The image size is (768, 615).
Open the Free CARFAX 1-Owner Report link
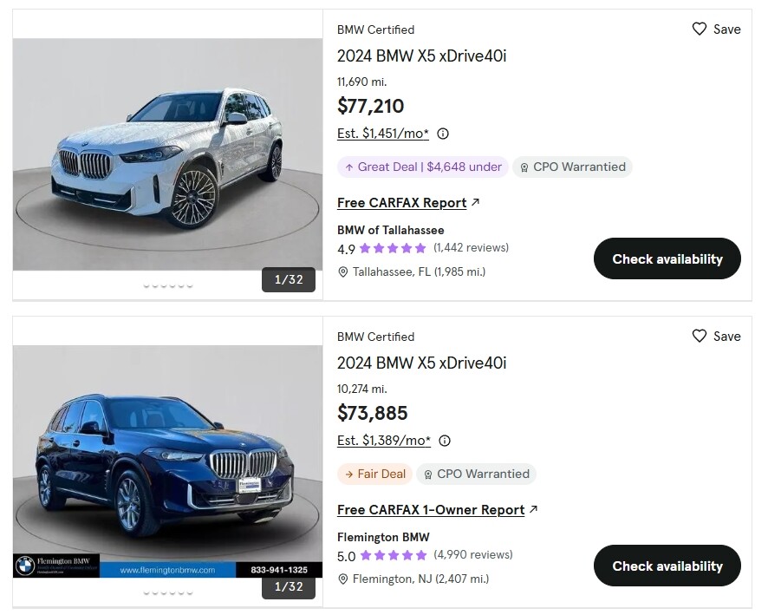pos(430,510)
